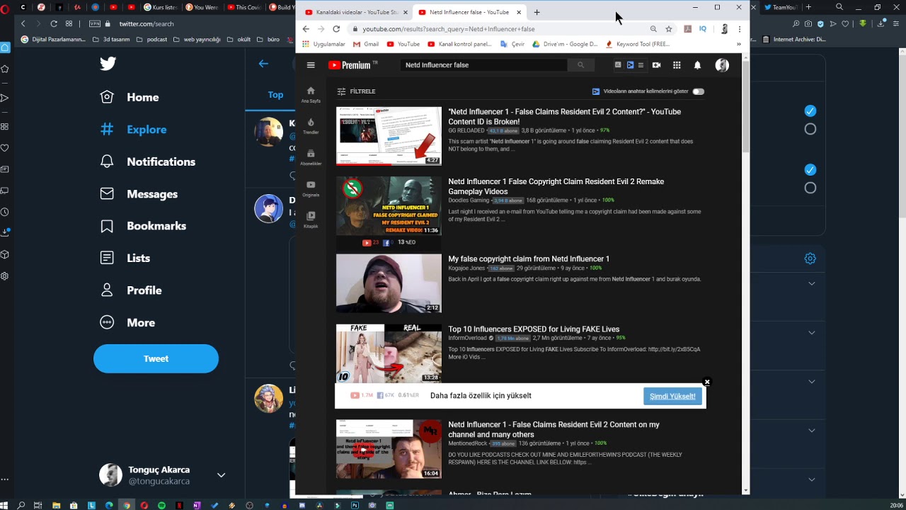
Task: Open YouTube notifications bell
Action: 697,65
